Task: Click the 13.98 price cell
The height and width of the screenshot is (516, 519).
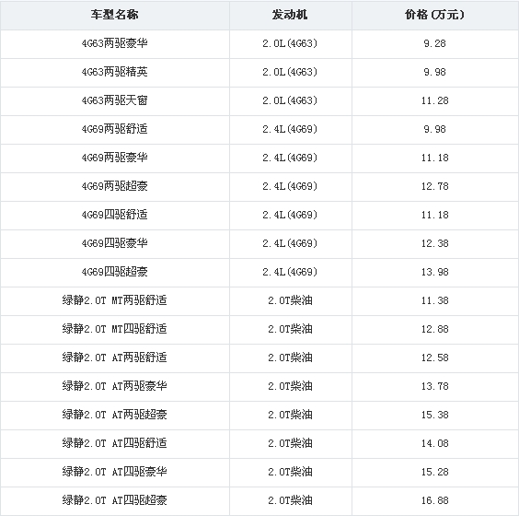Action: tap(434, 272)
